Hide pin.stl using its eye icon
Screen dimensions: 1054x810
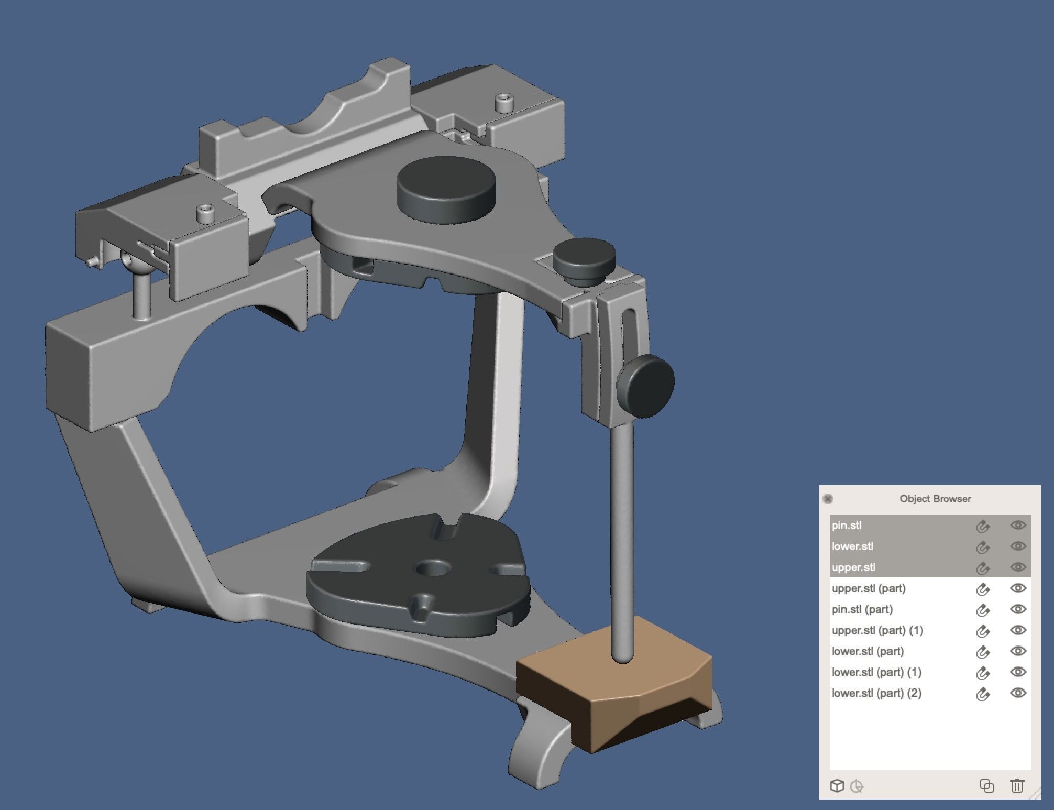point(1017,525)
